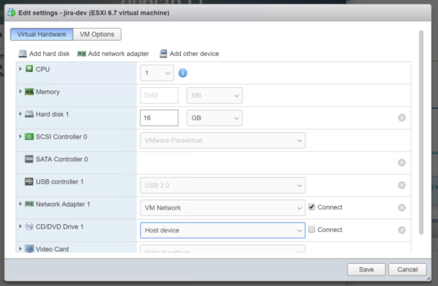Viewport: 438px width, 286px height.
Task: Click the Edit settings - jira-dev title text
Action: click(x=94, y=13)
